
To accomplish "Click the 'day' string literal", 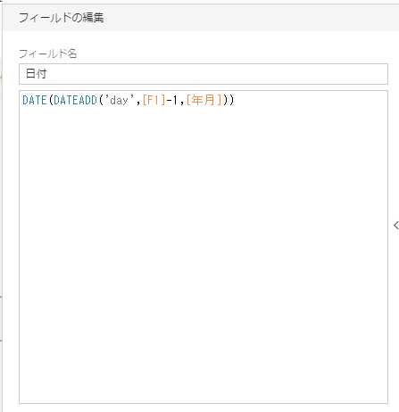I will click(x=119, y=100).
